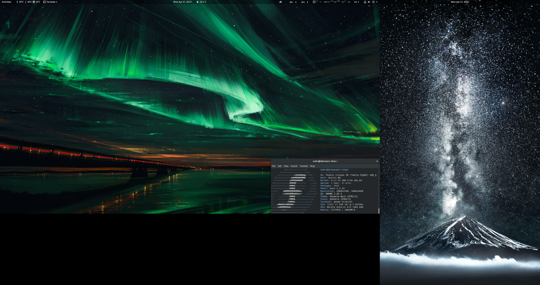The image size is (540, 285).
Task: Click the 'Icons: Adwaita [GTK2/3]' line
Action: click(x=335, y=199)
